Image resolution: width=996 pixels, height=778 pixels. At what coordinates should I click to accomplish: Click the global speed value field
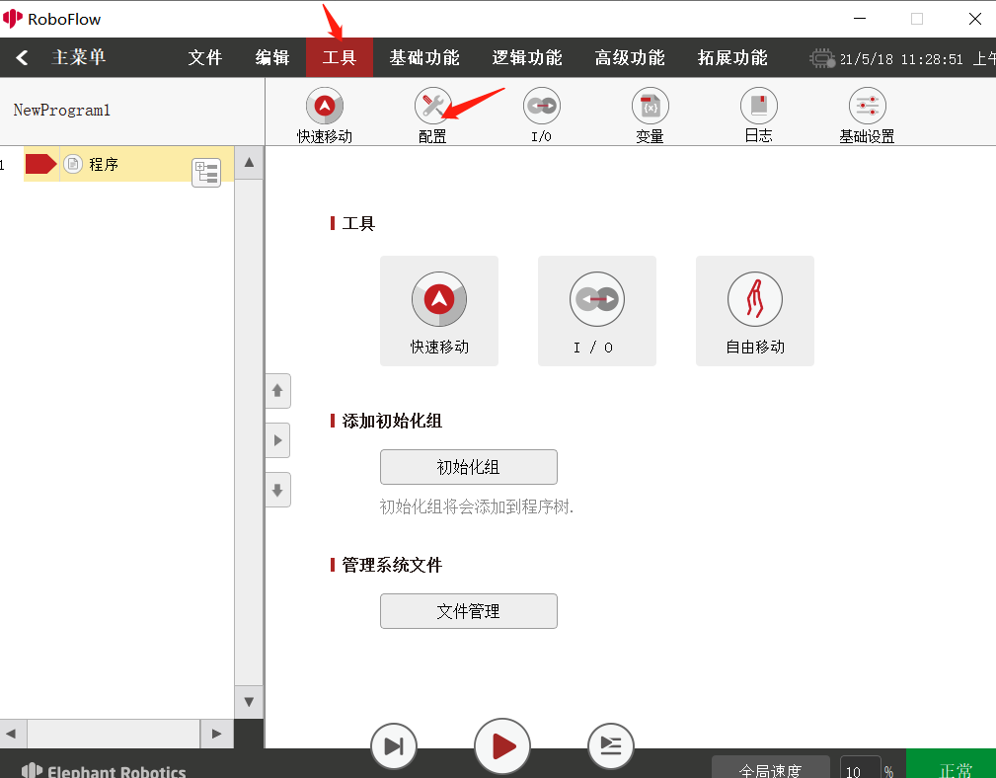pos(860,767)
